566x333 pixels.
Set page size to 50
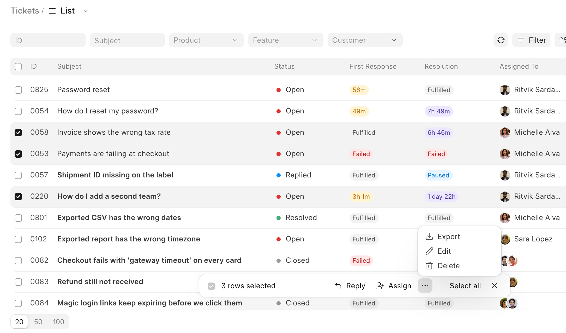coord(38,322)
